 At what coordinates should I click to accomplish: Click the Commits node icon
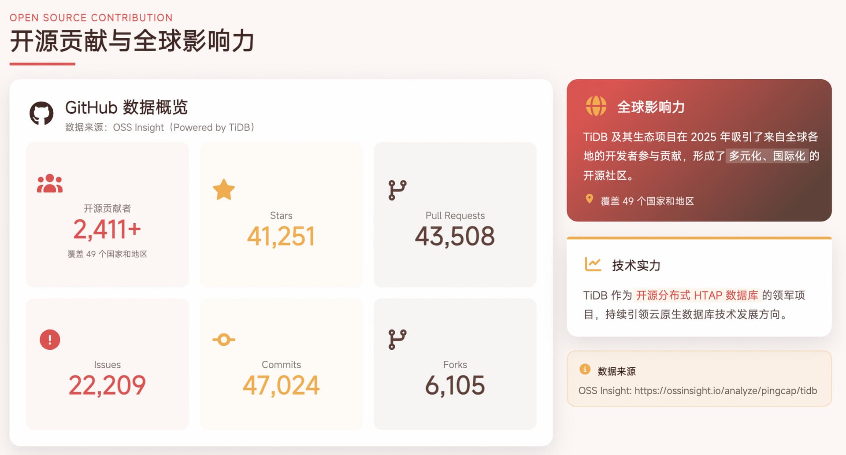(x=224, y=340)
